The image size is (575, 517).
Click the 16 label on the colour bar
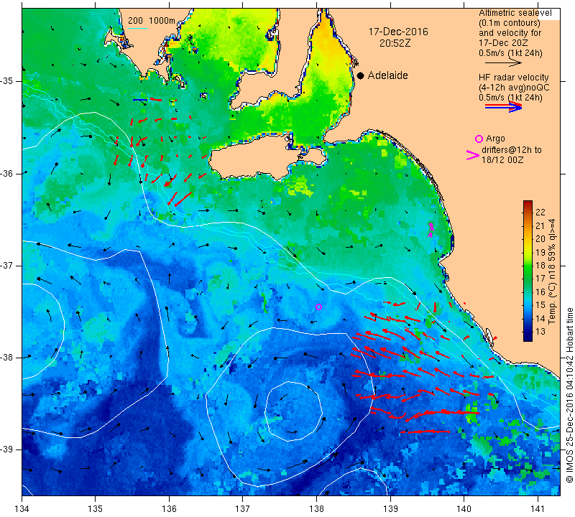[540, 292]
